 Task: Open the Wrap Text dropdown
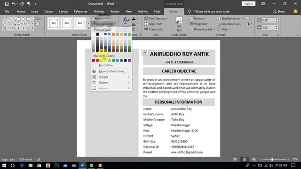click(x=199, y=24)
